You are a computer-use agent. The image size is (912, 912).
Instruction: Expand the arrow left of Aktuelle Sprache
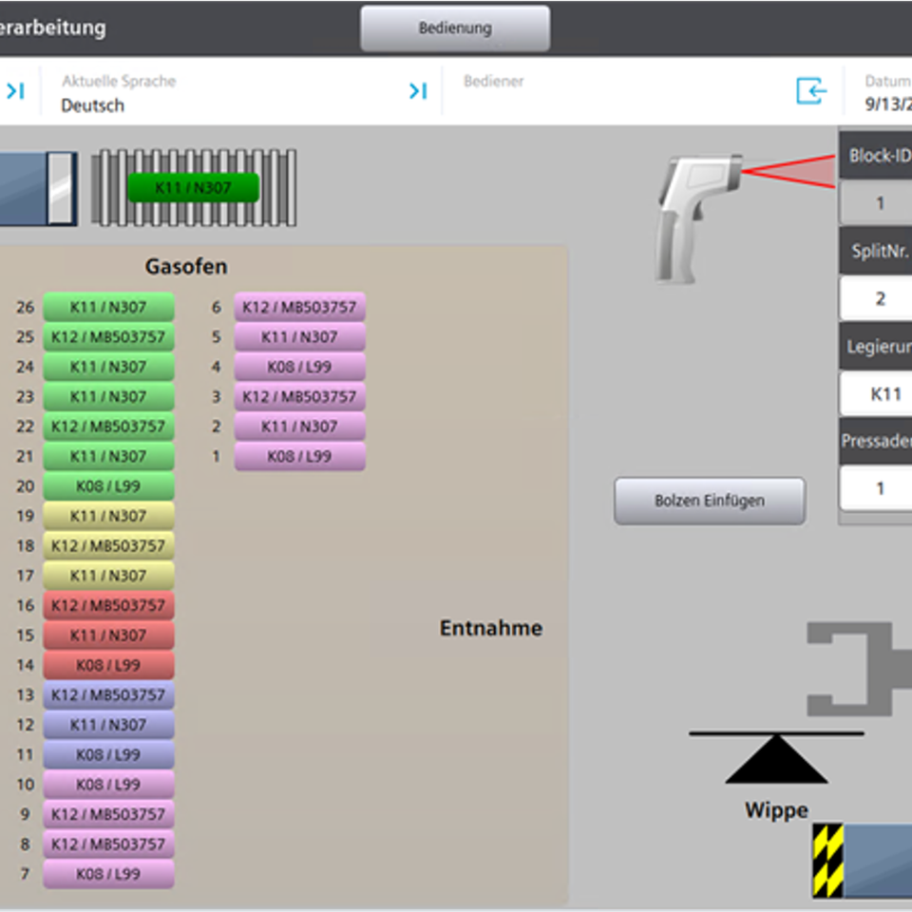(16, 91)
